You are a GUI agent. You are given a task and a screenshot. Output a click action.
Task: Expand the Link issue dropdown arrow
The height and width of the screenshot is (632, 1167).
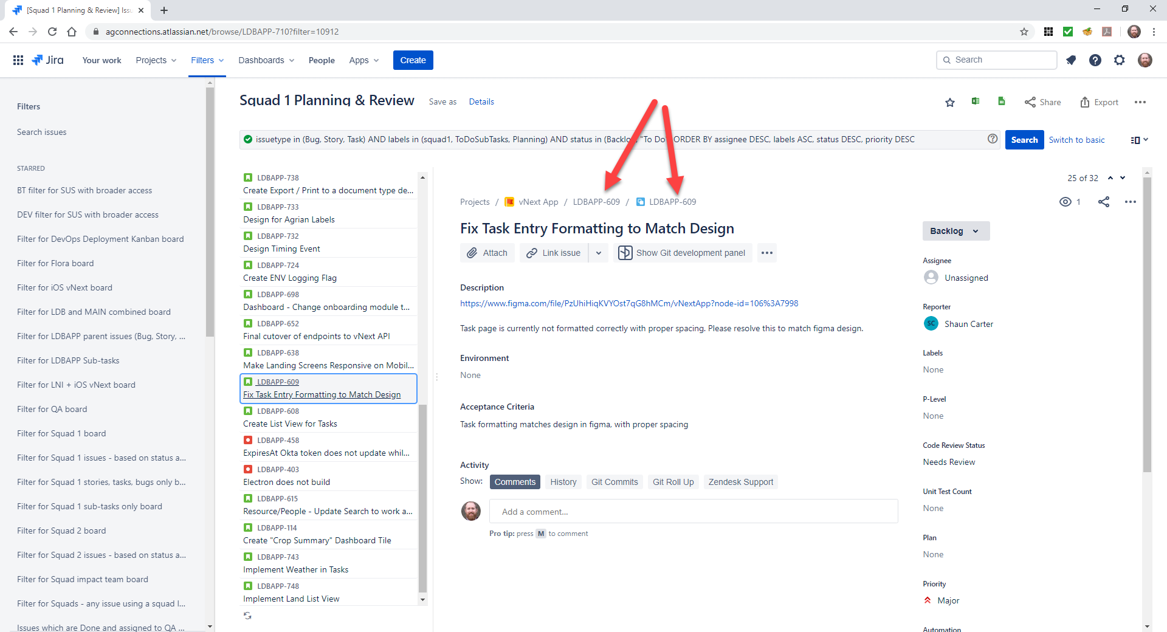pyautogui.click(x=599, y=253)
